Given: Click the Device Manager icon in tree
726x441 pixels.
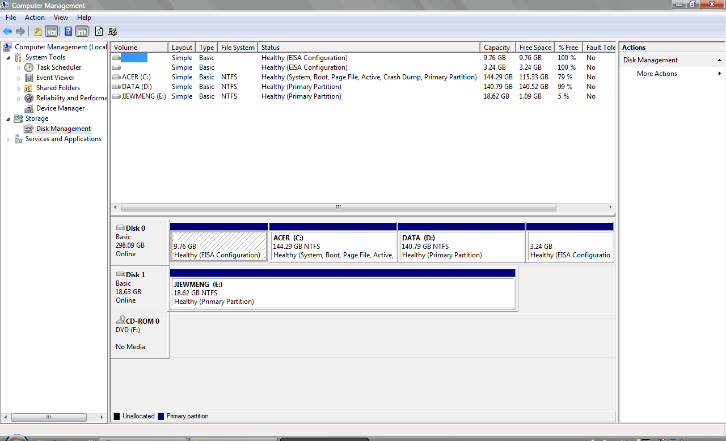Looking at the screenshot, I should point(29,108).
